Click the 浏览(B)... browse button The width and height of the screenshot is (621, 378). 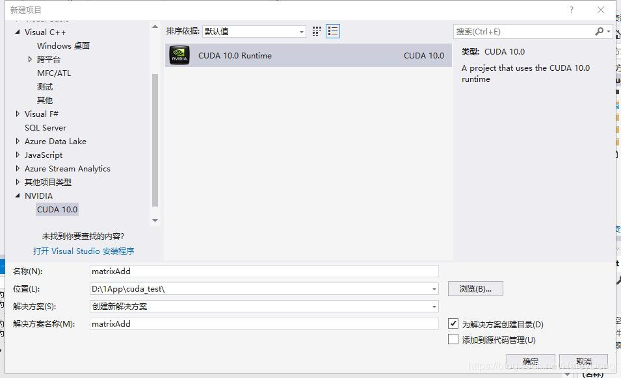(x=475, y=288)
